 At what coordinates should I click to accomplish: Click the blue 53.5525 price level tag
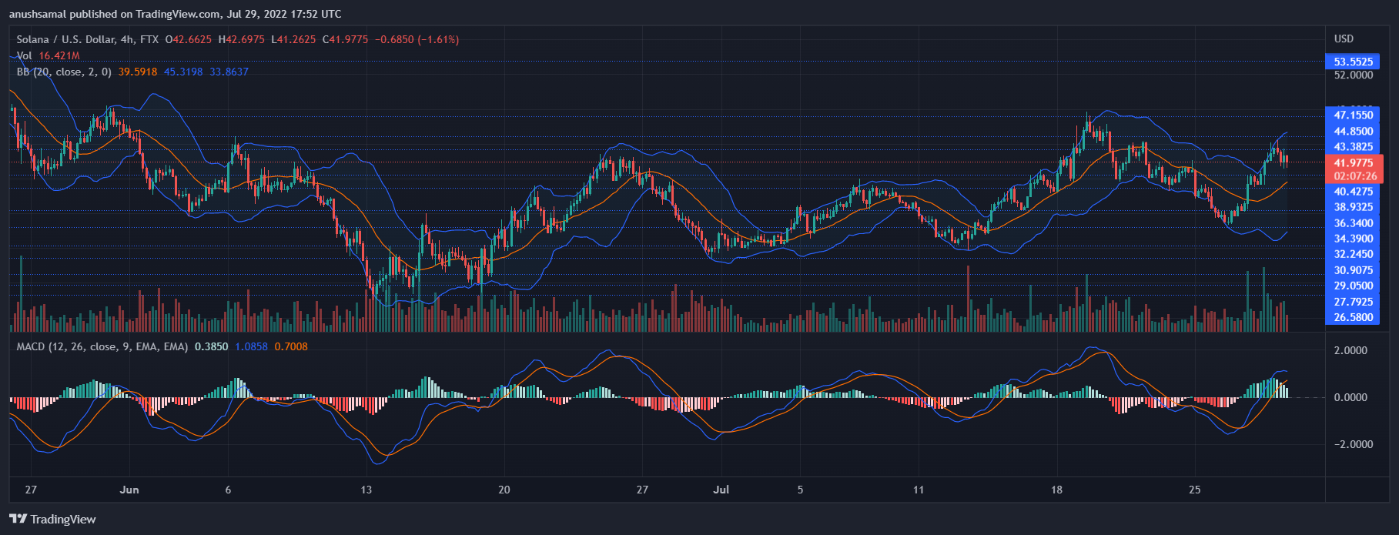(x=1353, y=62)
